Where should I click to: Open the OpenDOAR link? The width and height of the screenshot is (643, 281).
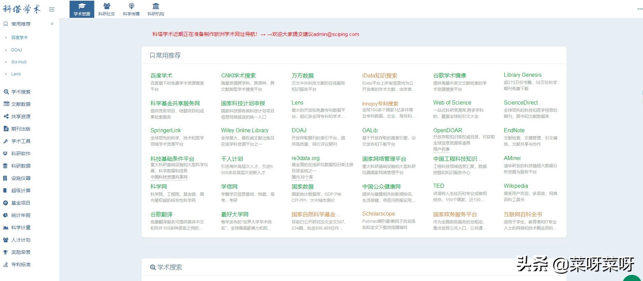point(448,130)
